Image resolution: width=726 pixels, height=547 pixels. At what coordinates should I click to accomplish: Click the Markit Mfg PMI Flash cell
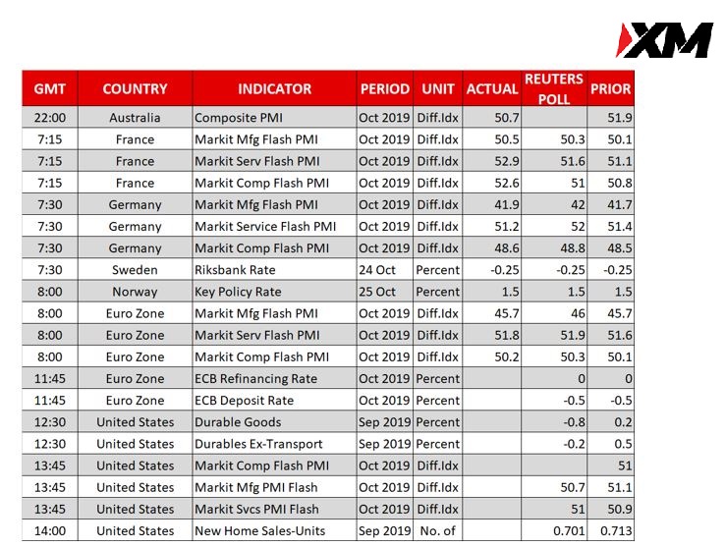point(274,487)
